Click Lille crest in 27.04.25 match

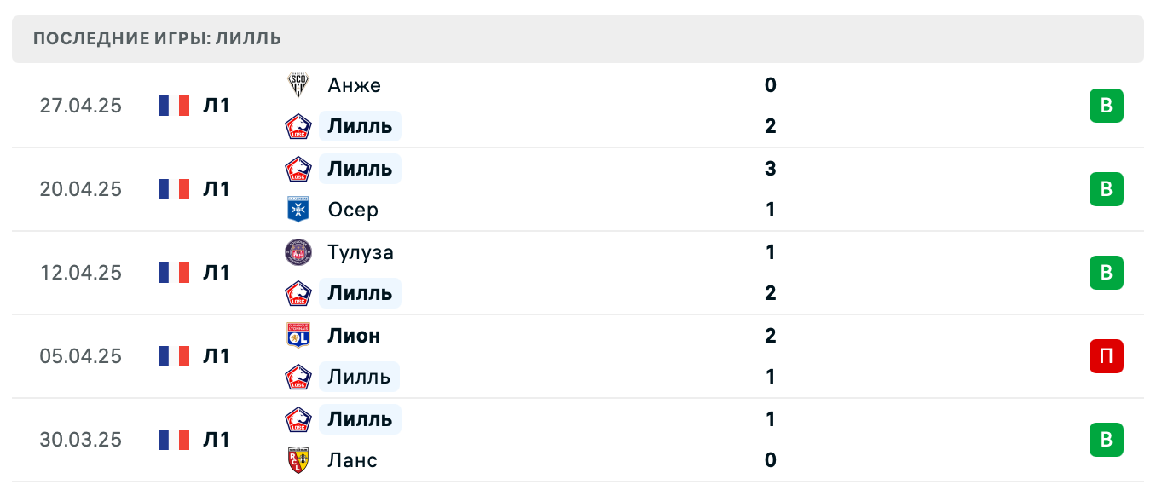(298, 126)
